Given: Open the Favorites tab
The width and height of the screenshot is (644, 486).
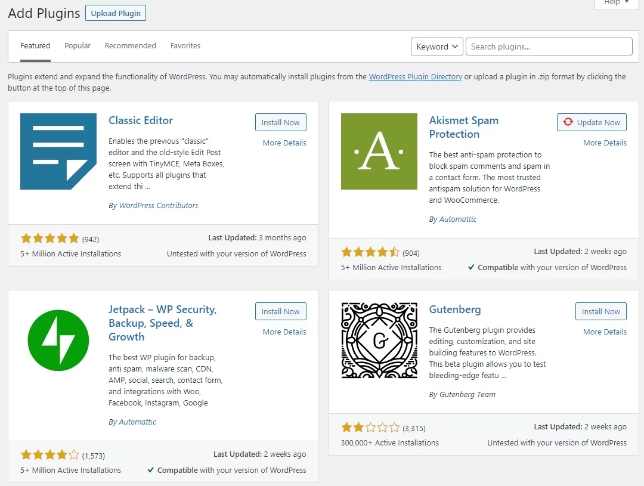Looking at the screenshot, I should click(x=185, y=45).
